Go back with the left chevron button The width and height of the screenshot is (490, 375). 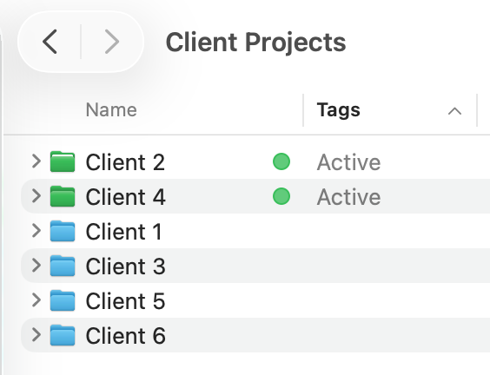[50, 42]
